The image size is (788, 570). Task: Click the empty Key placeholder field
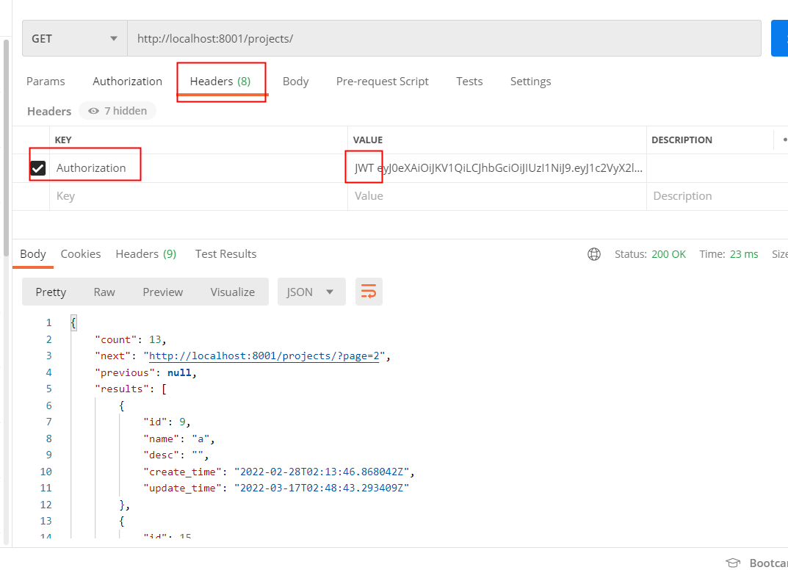coord(198,196)
